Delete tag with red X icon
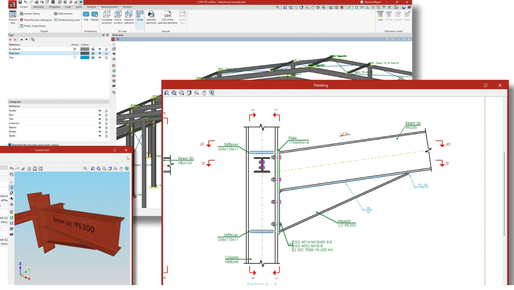514x290 pixels. 15,39
